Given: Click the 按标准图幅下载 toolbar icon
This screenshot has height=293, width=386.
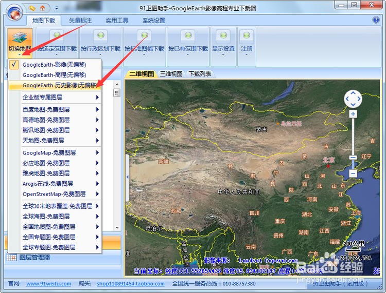Looking at the screenshot, I should point(144,36).
